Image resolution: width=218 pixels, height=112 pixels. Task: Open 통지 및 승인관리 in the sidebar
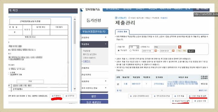[90, 54]
